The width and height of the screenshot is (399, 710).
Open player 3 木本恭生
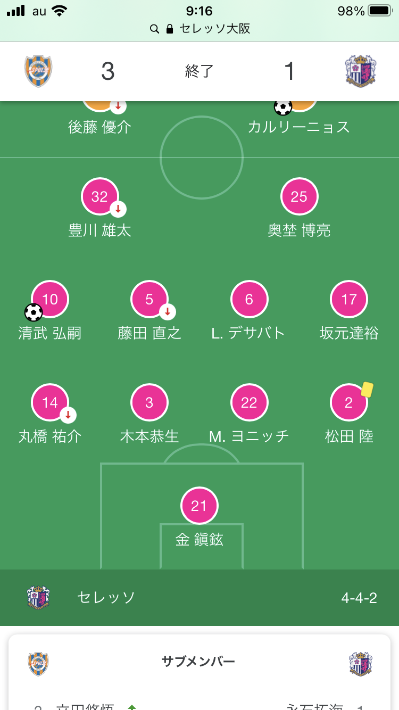(149, 403)
